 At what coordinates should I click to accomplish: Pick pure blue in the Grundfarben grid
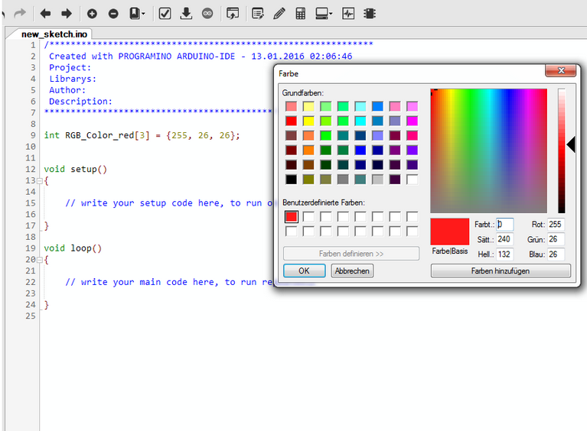coord(360,150)
